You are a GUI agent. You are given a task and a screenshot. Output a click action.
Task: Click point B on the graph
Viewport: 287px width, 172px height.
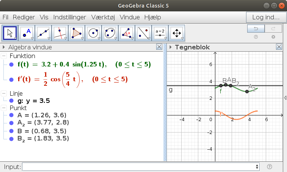[221, 85]
